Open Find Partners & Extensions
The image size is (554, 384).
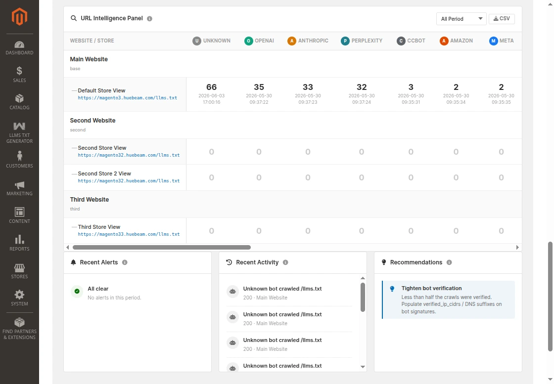point(19,329)
